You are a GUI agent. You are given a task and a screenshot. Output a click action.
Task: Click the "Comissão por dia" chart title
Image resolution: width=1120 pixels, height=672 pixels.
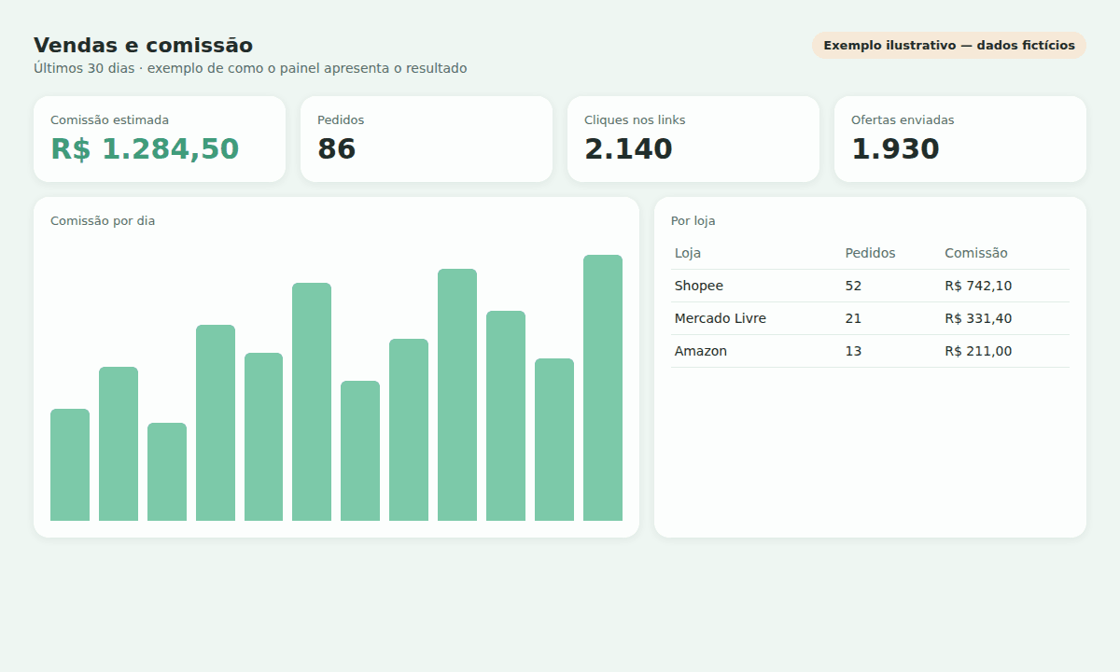tap(103, 221)
